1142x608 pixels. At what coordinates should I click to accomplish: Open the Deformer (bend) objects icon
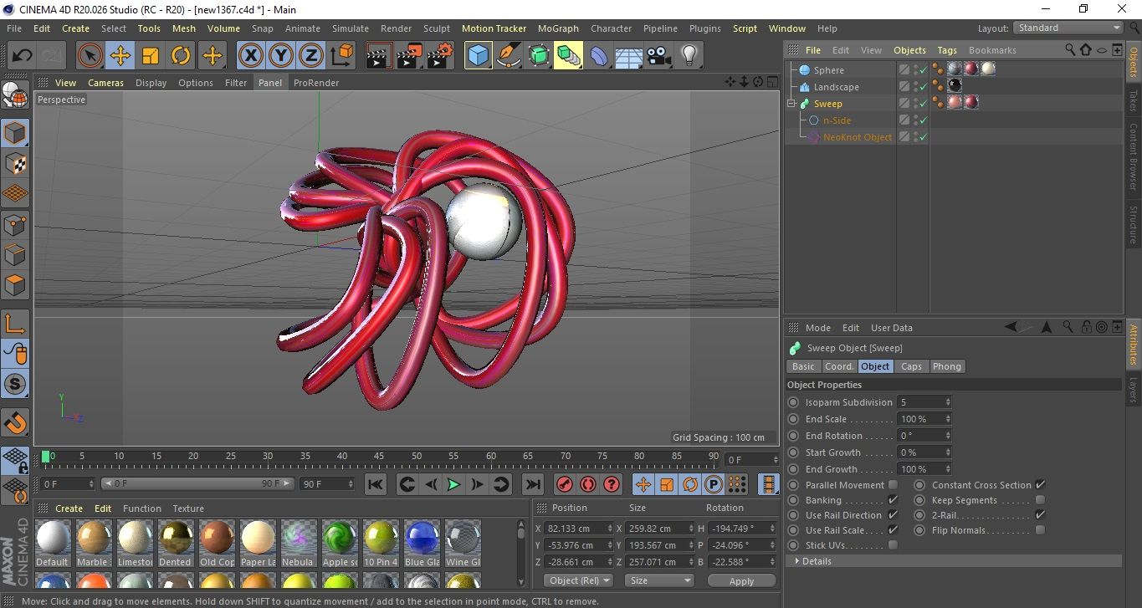[x=598, y=56]
